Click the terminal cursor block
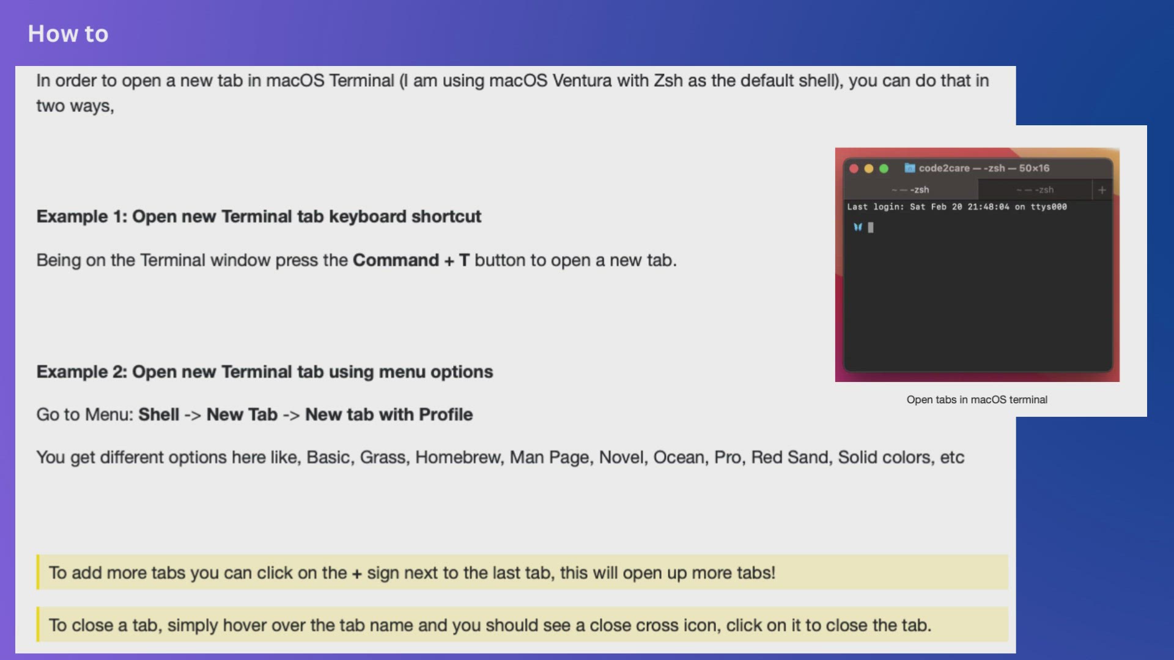This screenshot has height=660, width=1174. 871,227
